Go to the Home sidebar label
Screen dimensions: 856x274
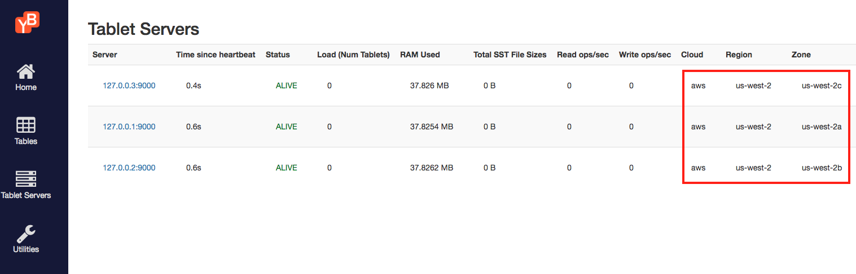click(26, 87)
